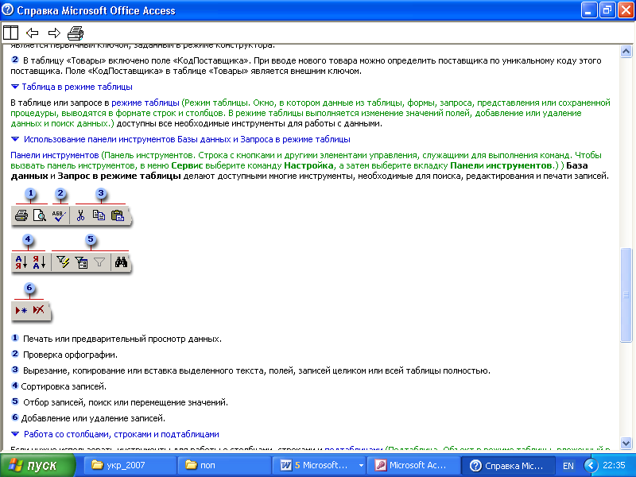
Task: Toggle the help contents pane icon
Action: coord(10,33)
